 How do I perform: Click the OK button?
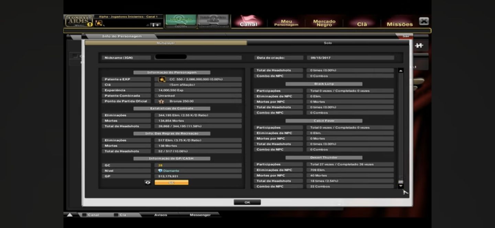[x=247, y=202]
